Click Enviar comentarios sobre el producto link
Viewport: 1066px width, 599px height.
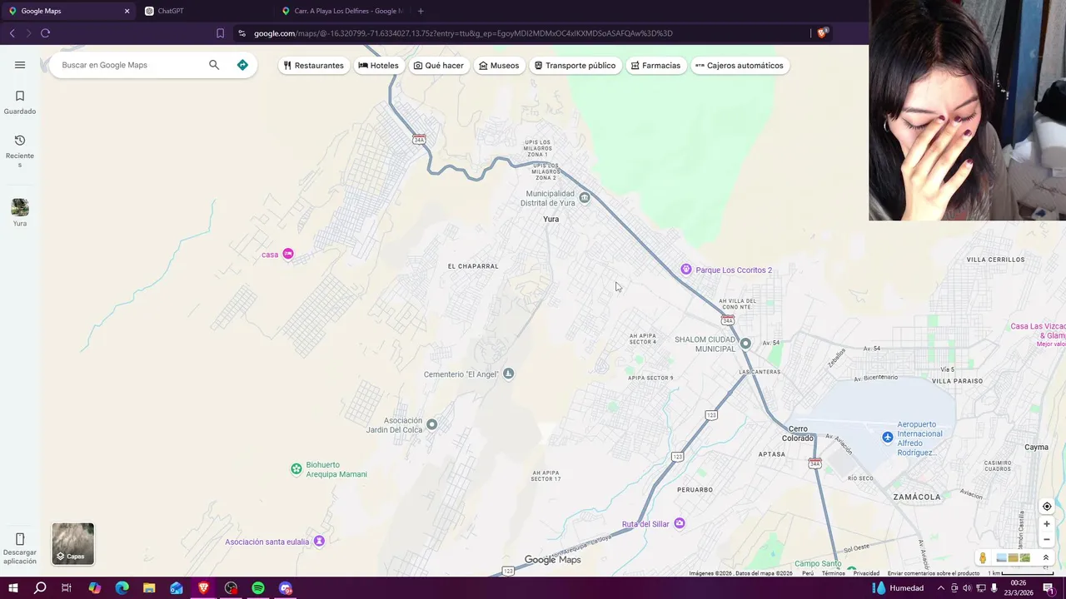point(934,573)
